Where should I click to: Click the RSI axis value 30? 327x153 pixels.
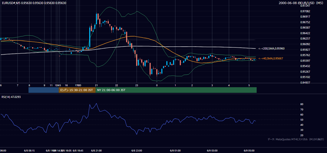302,130
